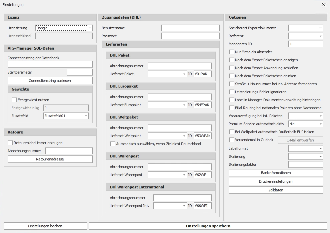Click the V66WPI ID field
330x233 pixels.
[x=202, y=206]
